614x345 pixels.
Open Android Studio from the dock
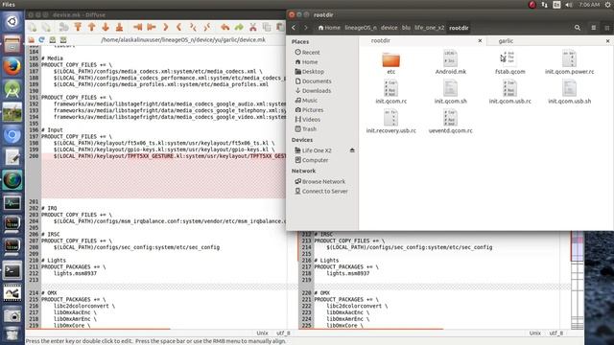(12, 89)
